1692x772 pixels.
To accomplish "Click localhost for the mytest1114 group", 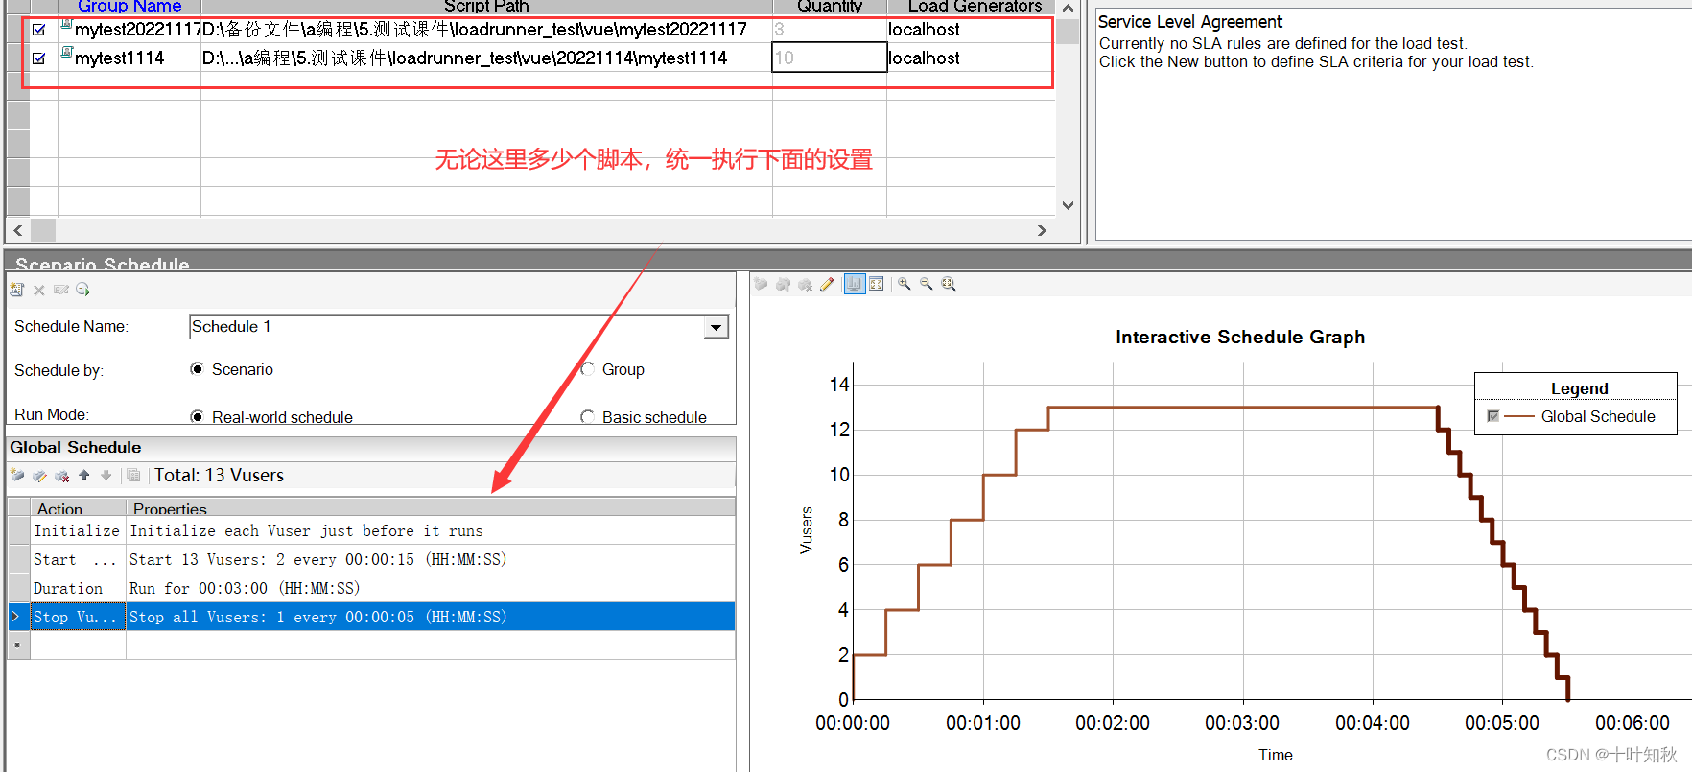I will 924,58.
